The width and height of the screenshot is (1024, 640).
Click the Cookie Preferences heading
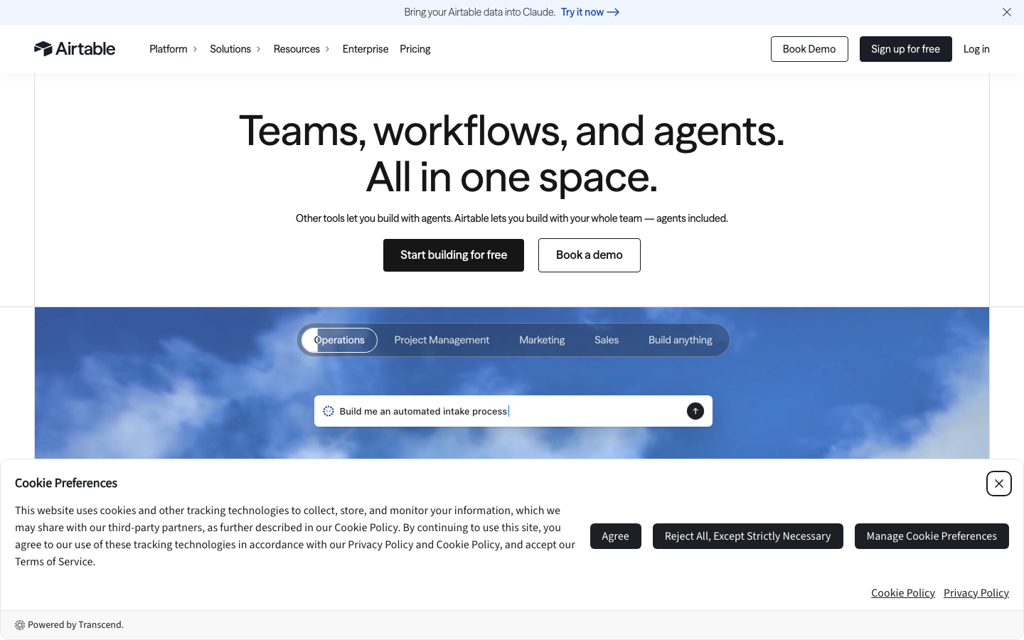tap(66, 483)
